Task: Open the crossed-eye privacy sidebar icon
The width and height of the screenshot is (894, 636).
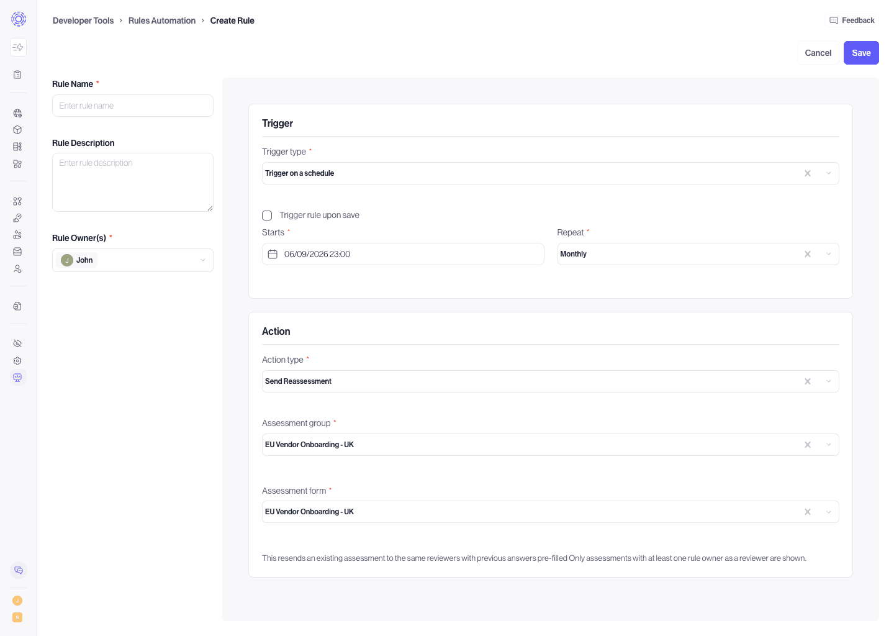Action: pos(17,343)
